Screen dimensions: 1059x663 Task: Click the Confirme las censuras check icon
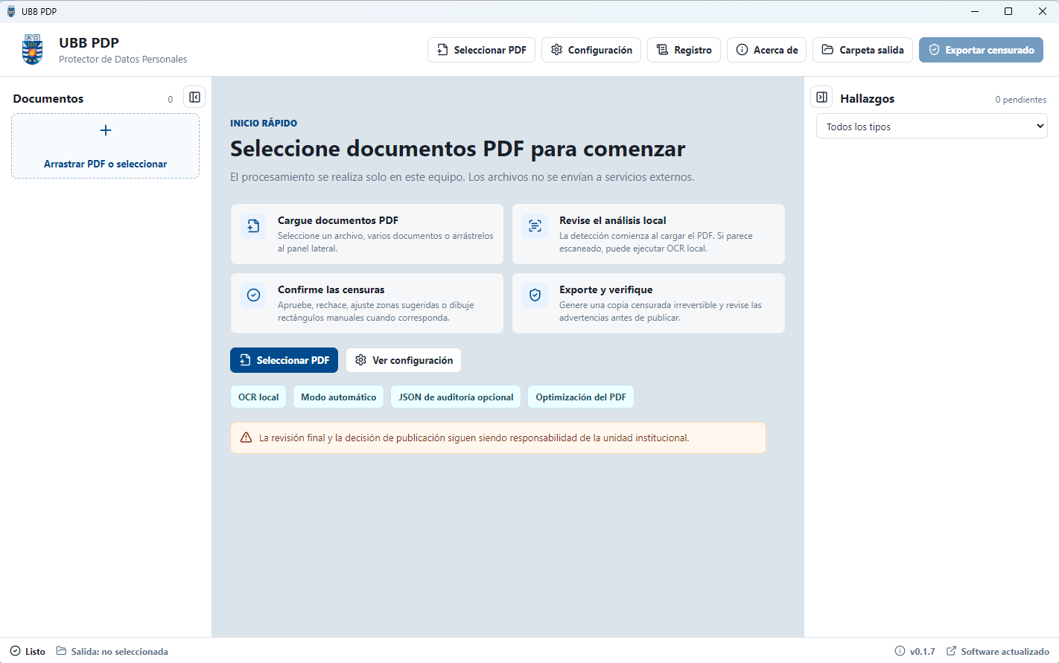[253, 295]
